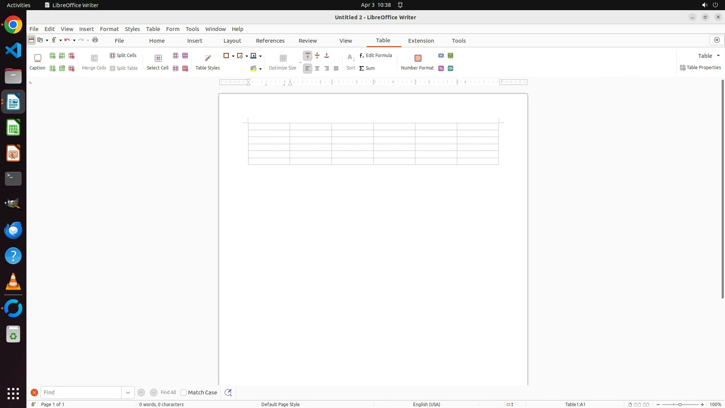Toggle center horizontally alignment

pos(317,68)
